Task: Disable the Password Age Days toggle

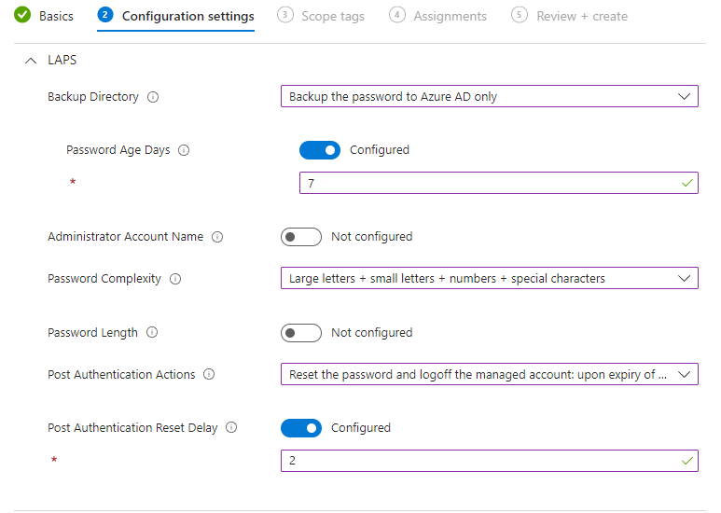Action: click(319, 150)
